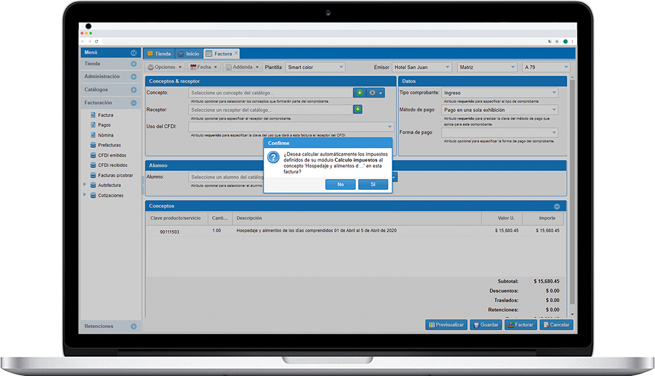This screenshot has height=376, width=655.
Task: Collapse the sidebar with the Menú double-arrow icon
Action: click(134, 53)
